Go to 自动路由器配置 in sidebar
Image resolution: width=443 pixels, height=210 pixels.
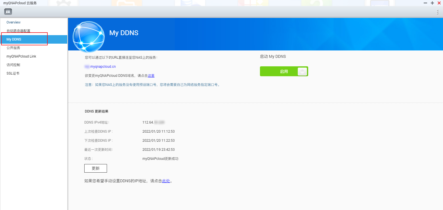click(18, 31)
